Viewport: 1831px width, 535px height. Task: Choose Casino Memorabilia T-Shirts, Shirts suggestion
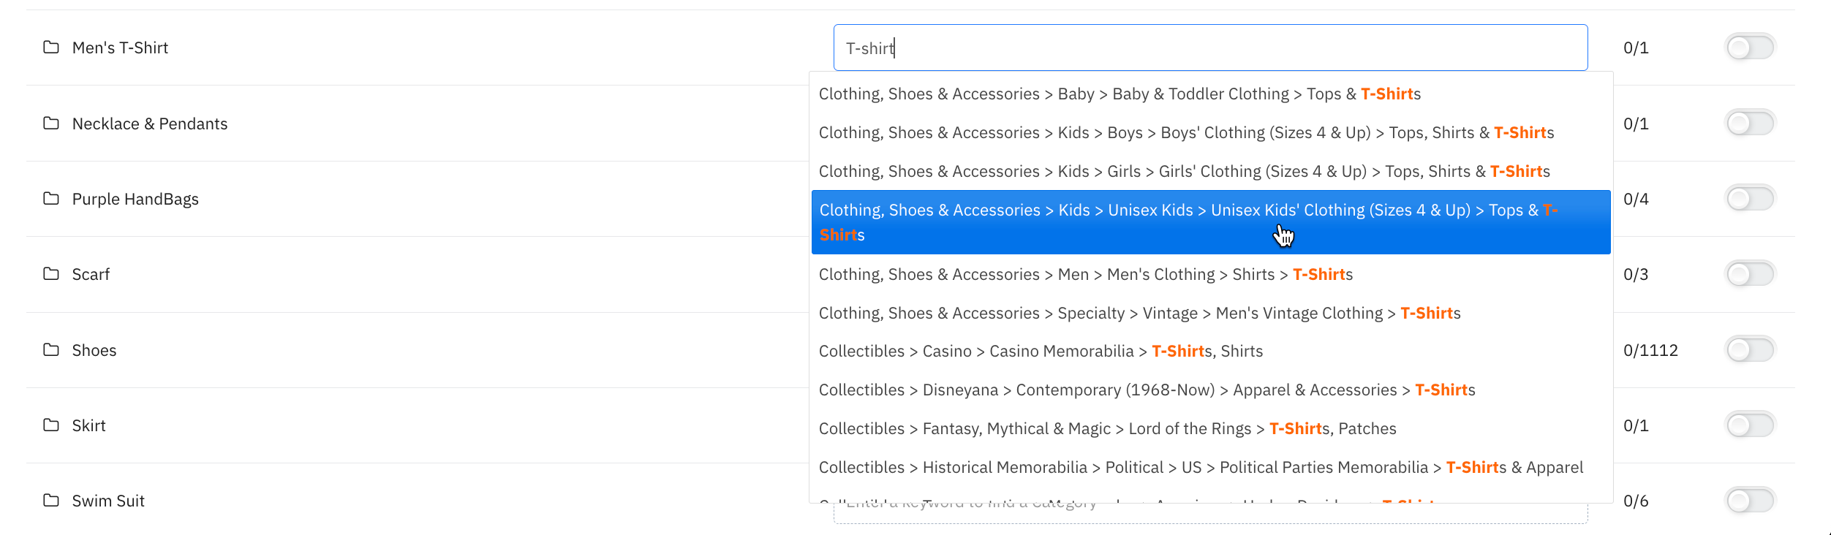click(x=1211, y=351)
